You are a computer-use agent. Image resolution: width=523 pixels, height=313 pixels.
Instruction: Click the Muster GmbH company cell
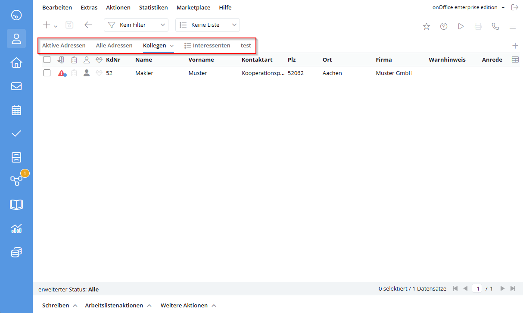[x=394, y=73]
